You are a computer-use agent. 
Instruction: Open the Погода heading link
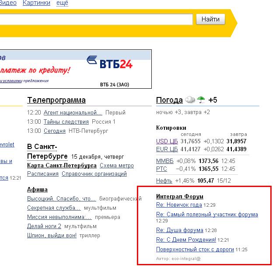pos(169,100)
